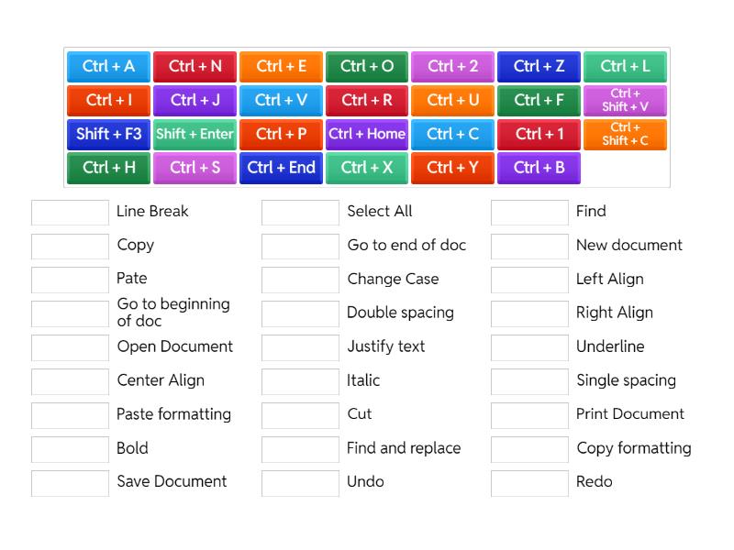Click the empty box beside Line Break
Image resolution: width=734 pixels, height=550 pixels.
[x=70, y=213]
